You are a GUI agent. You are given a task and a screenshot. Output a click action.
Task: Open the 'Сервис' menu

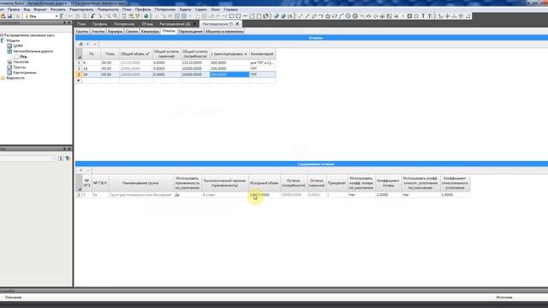pos(201,9)
